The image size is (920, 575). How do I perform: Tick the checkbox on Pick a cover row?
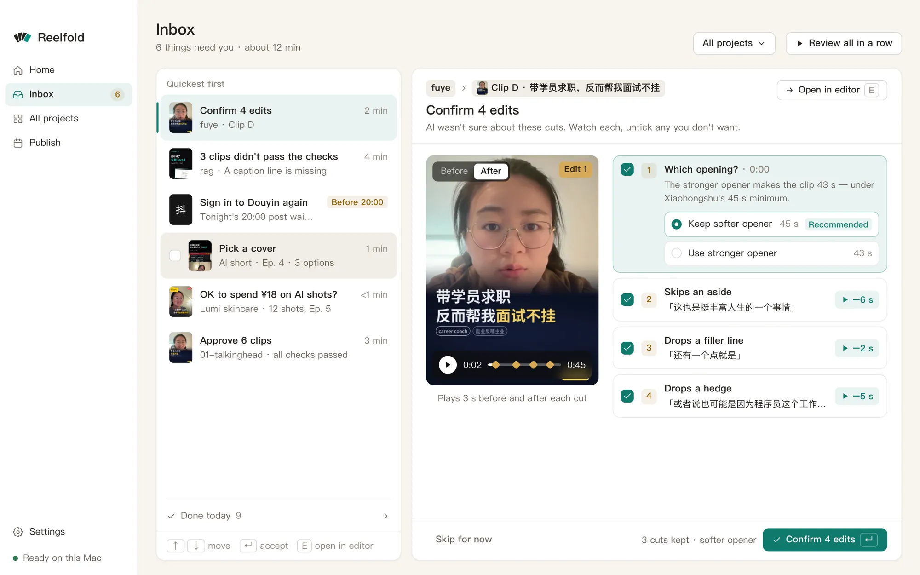[x=175, y=256]
